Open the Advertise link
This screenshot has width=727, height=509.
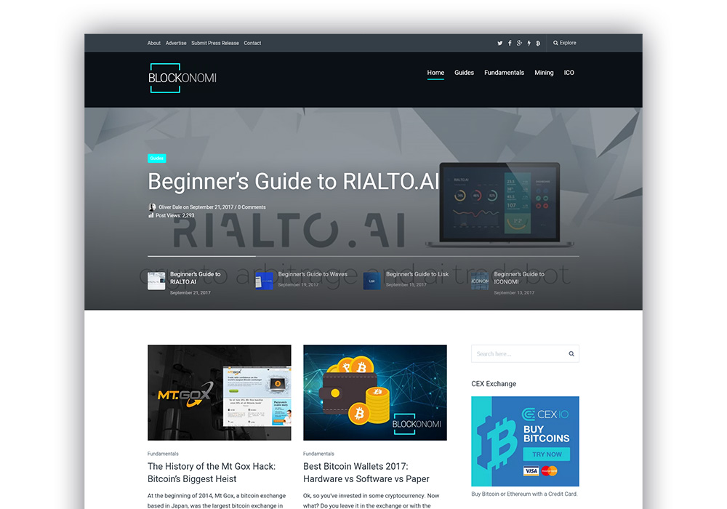[x=176, y=43]
